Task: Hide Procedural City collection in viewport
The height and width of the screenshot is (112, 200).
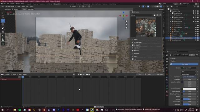Action: pyautogui.click(x=196, y=11)
